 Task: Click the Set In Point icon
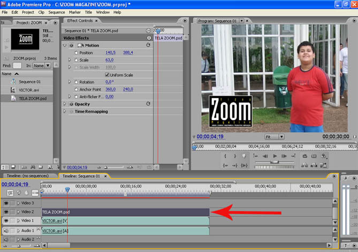click(x=226, y=156)
